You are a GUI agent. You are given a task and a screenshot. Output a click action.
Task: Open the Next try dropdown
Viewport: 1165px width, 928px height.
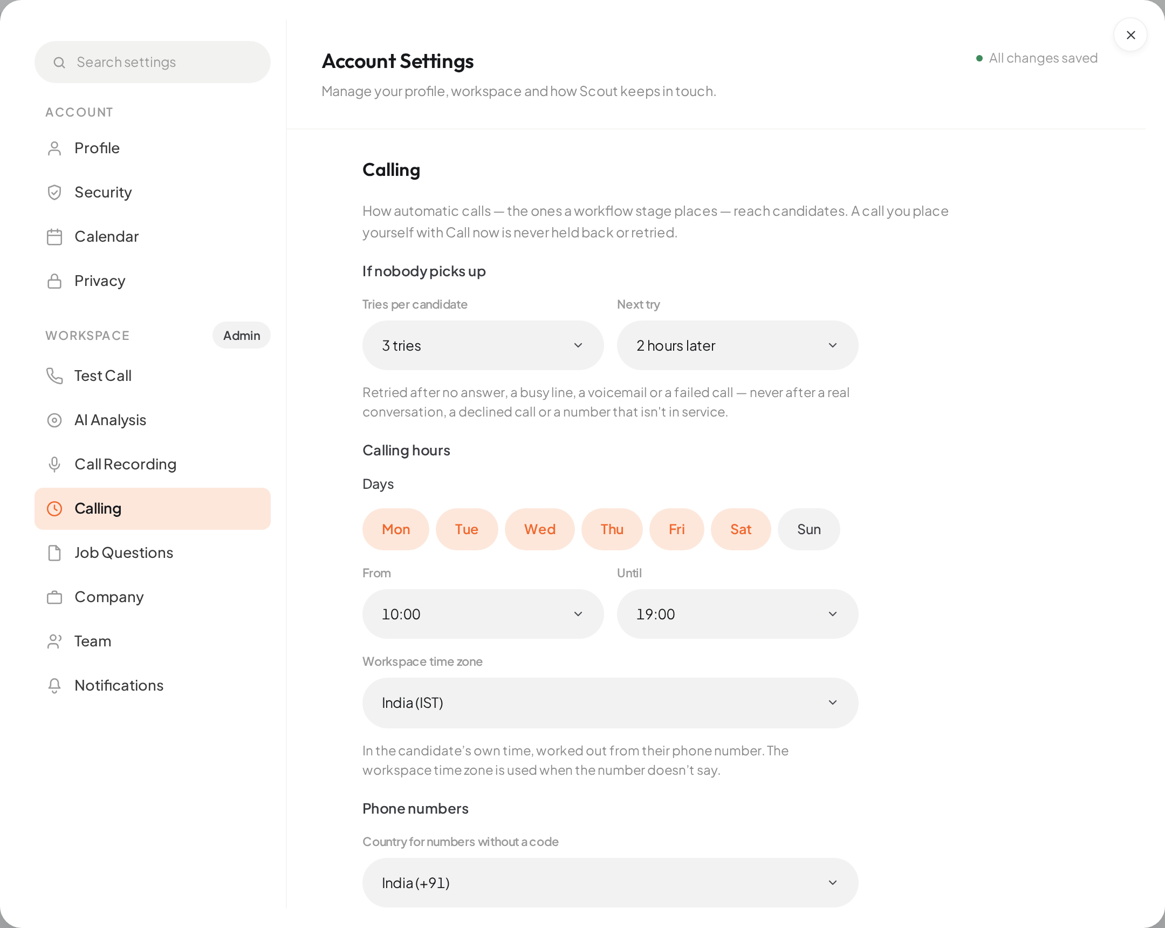[x=737, y=345]
